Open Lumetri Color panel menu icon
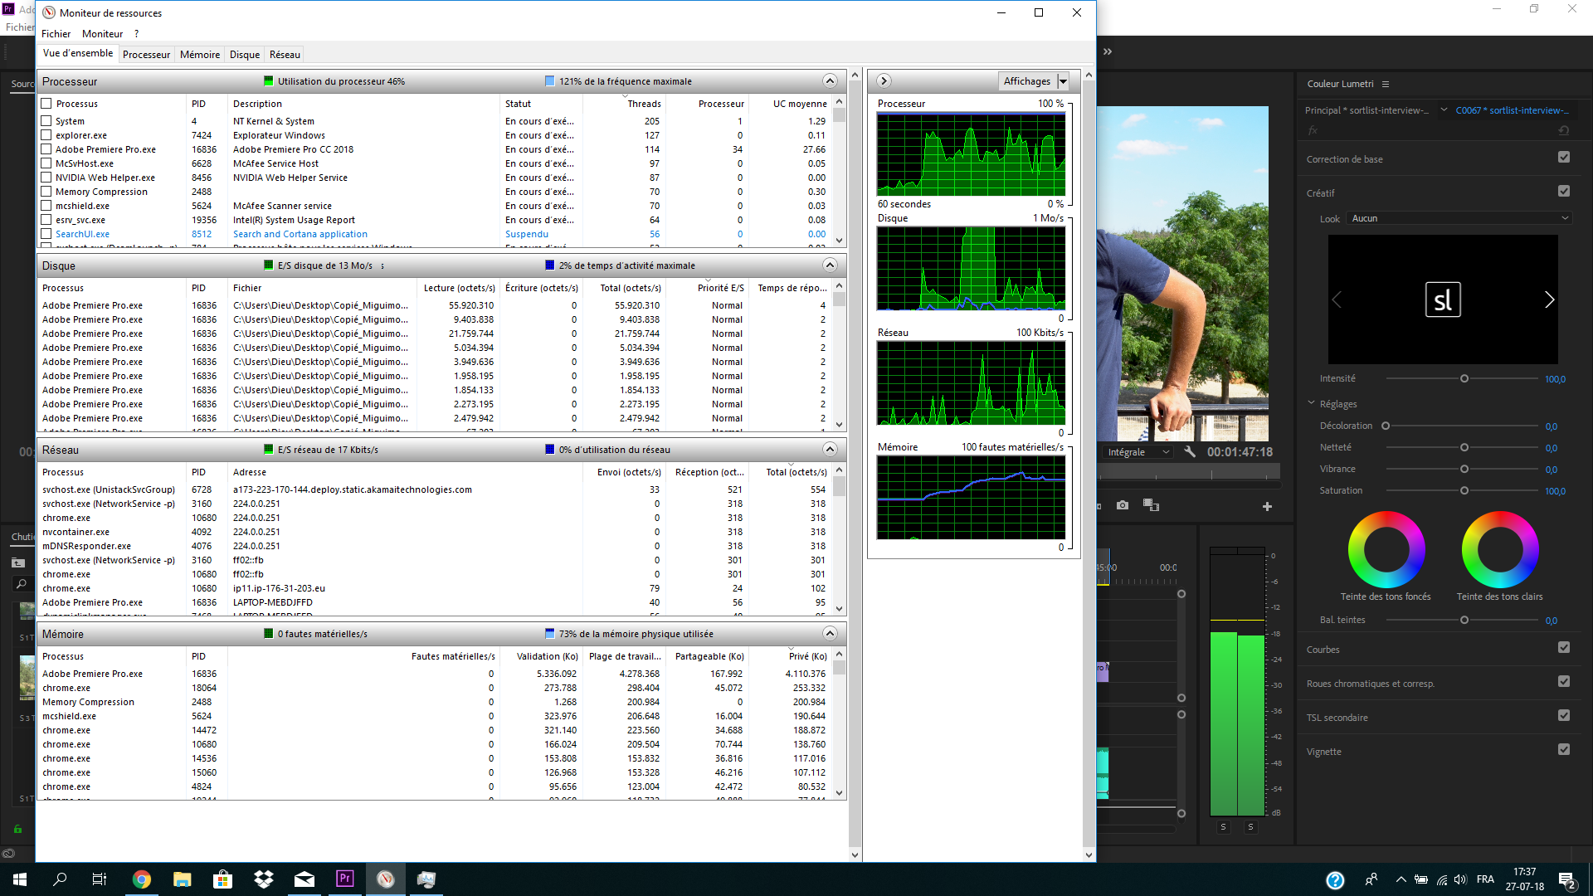Screen dimensions: 1593x896 pos(1386,84)
